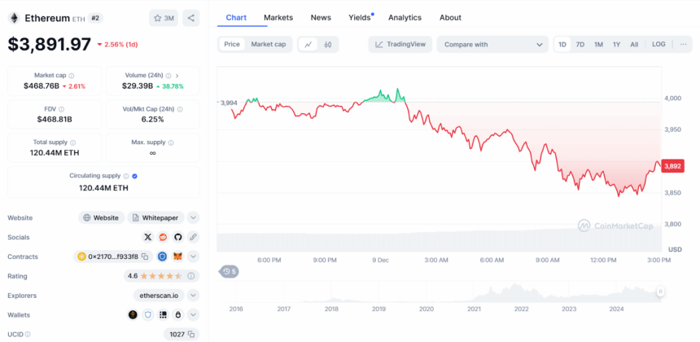Click the share icon next to Ethereum
The height and width of the screenshot is (342, 700).
click(x=190, y=18)
